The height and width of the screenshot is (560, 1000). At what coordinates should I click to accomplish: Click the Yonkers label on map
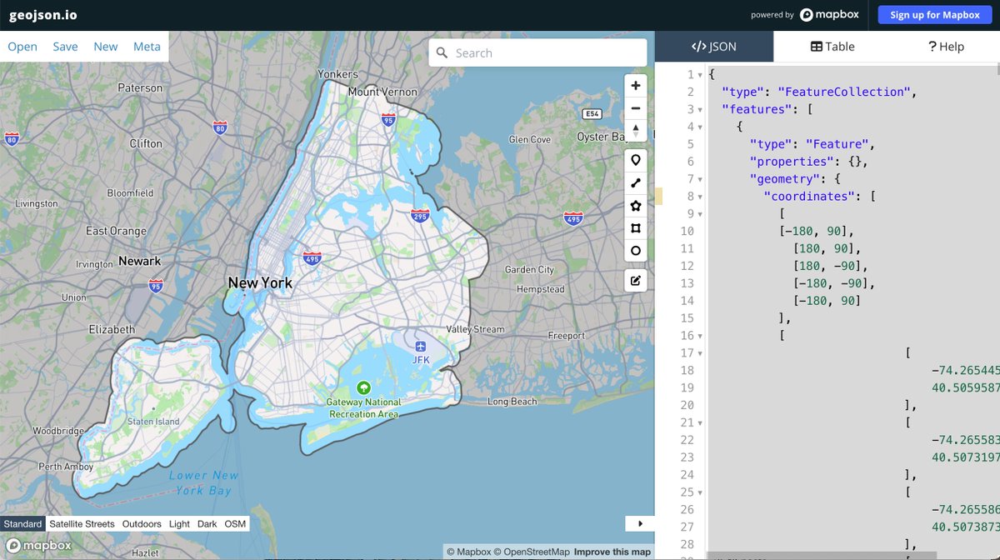click(337, 74)
